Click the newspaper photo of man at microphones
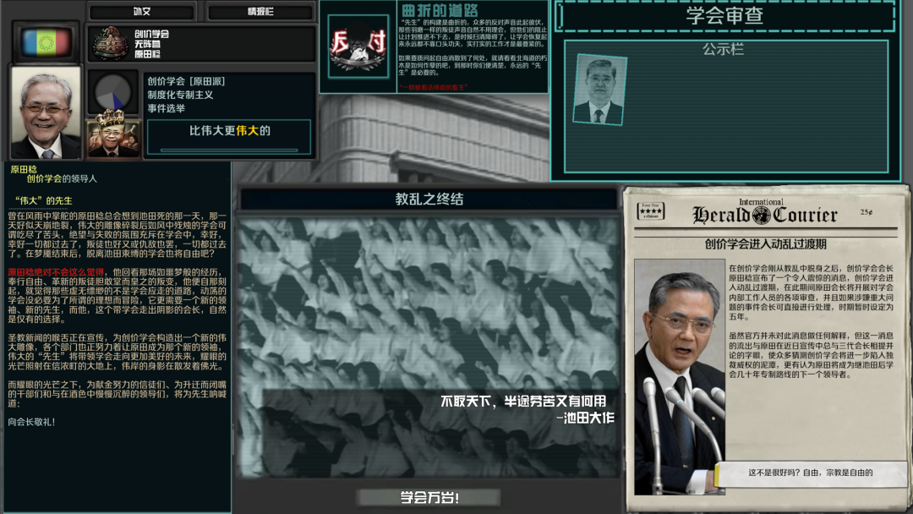913x514 pixels. point(680,376)
